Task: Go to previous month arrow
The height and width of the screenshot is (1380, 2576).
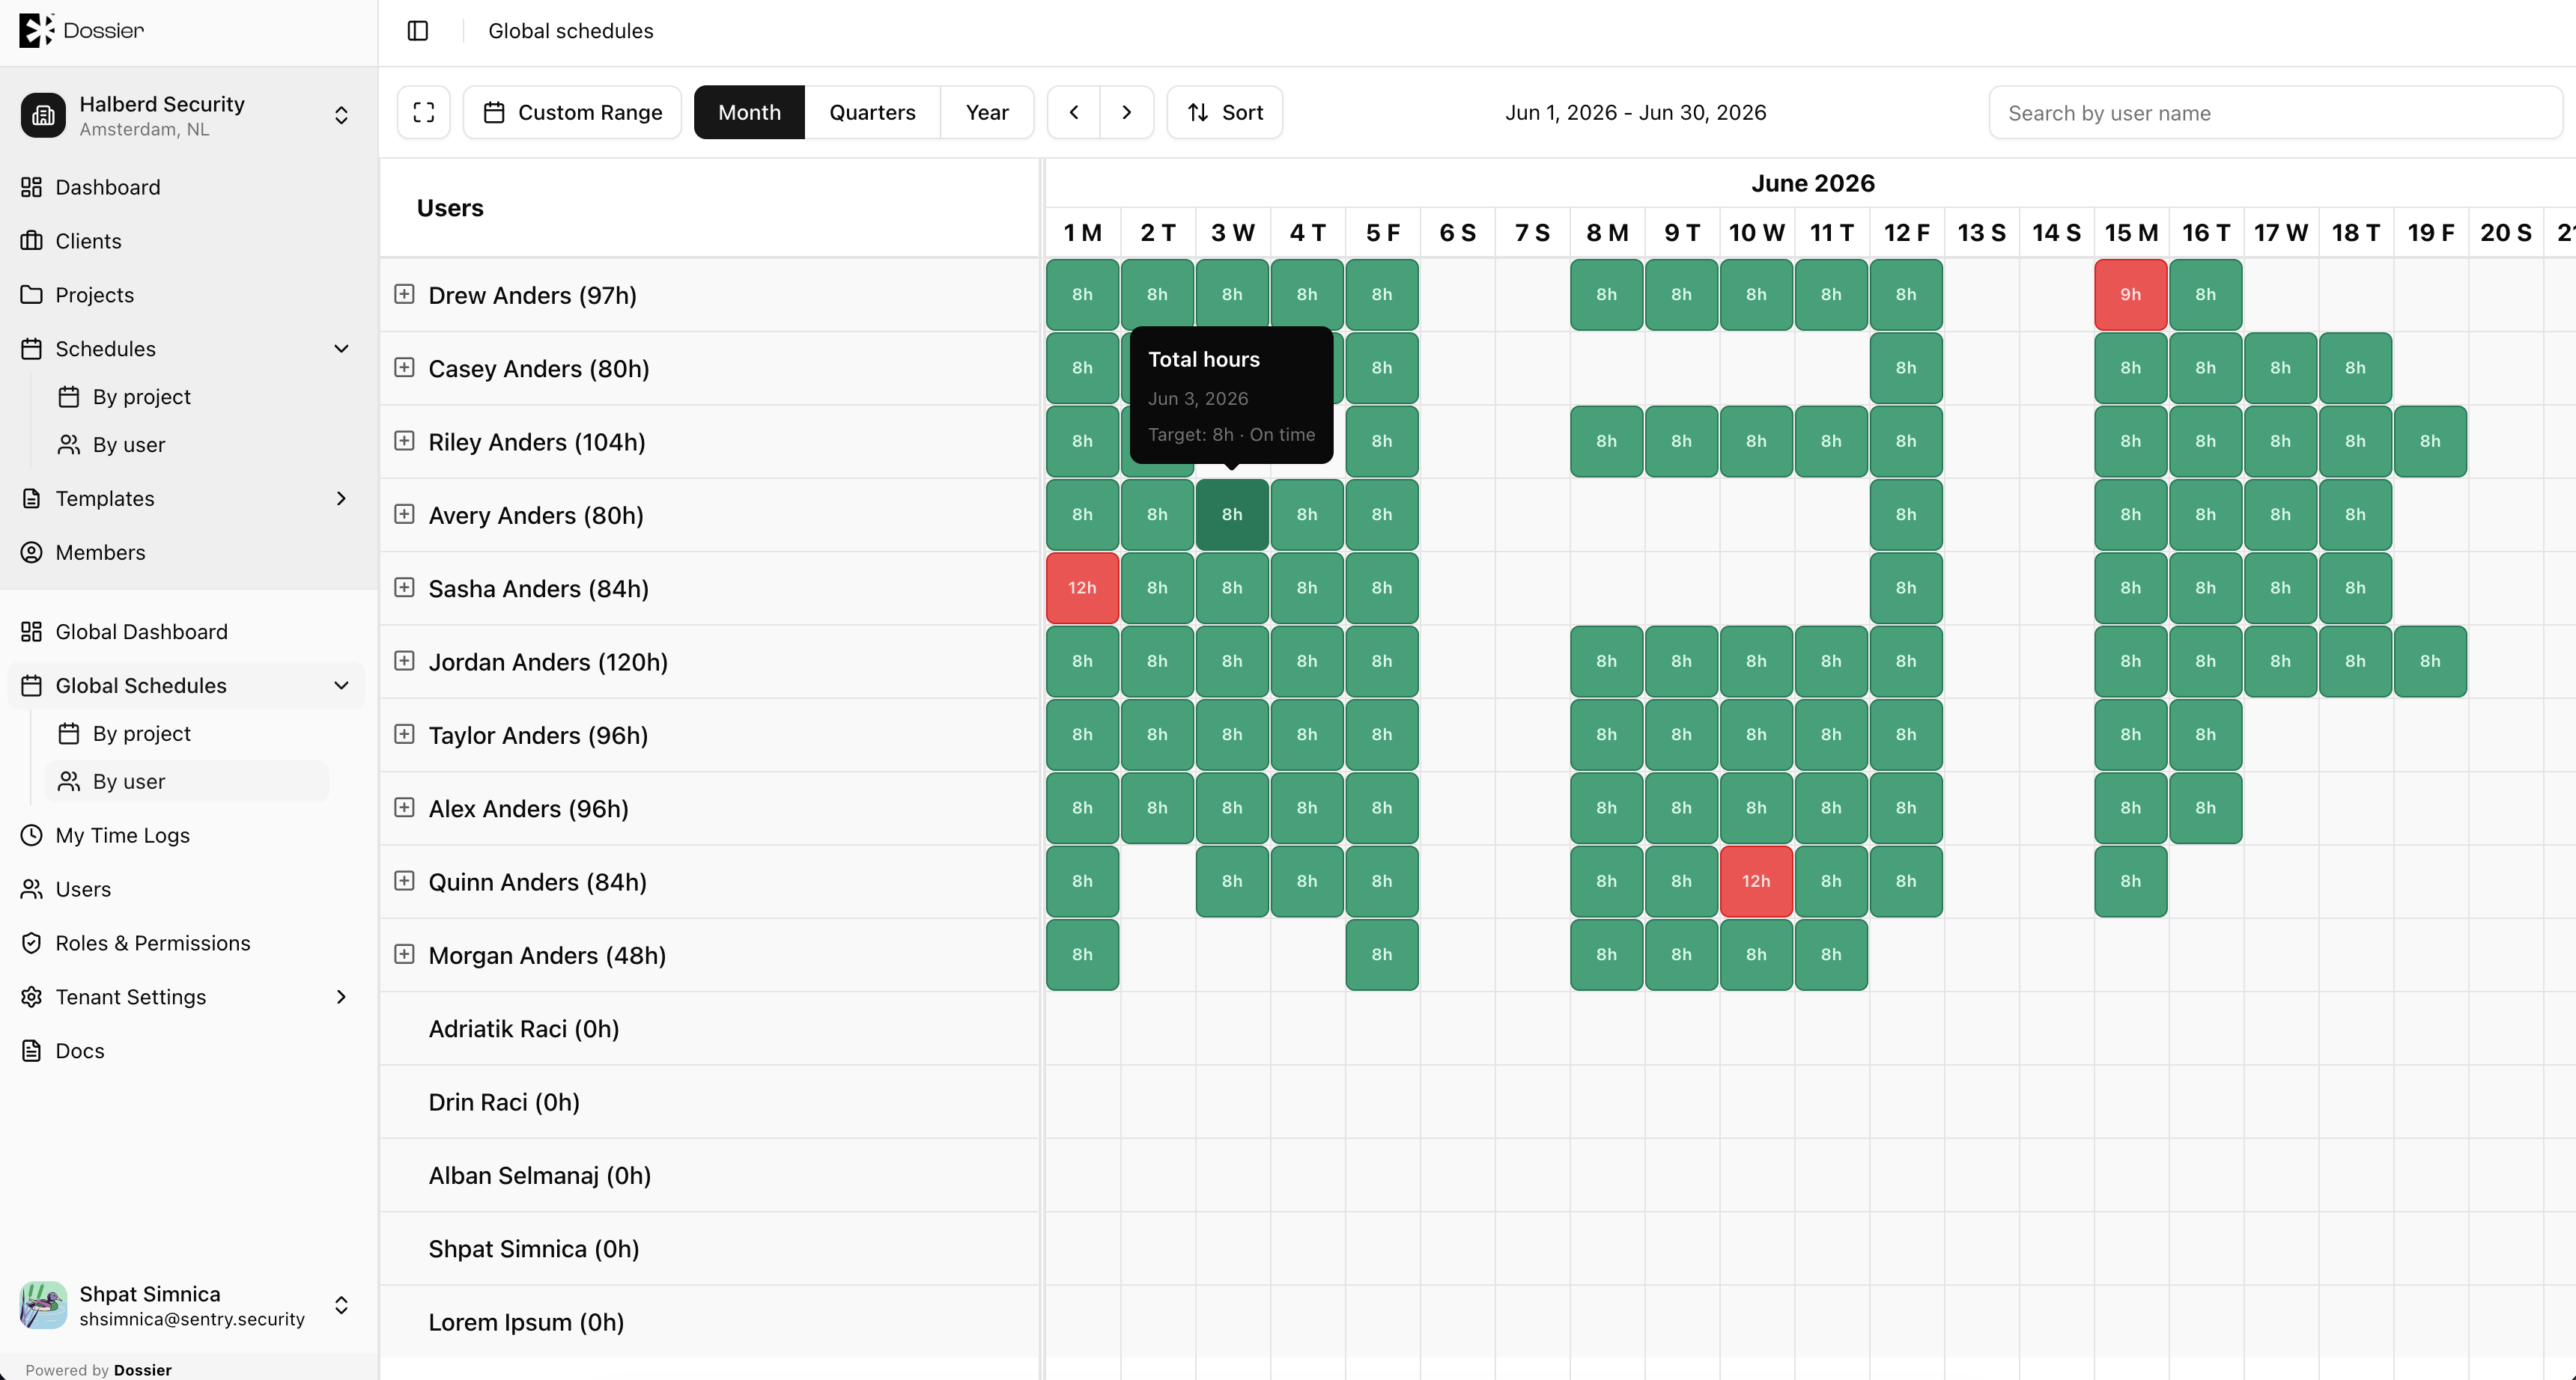Action: 1074,112
